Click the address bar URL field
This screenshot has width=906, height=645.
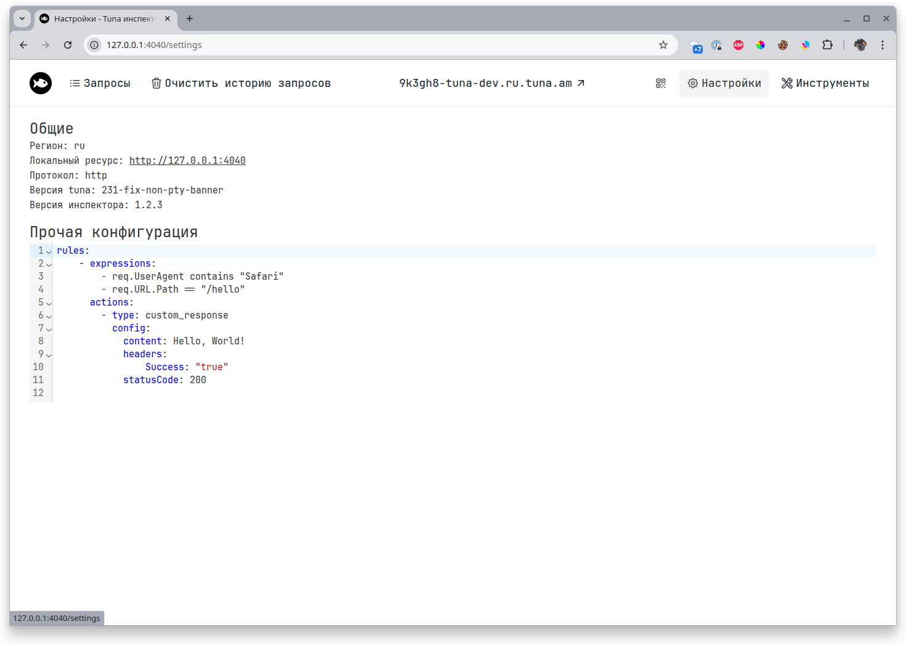(x=370, y=45)
